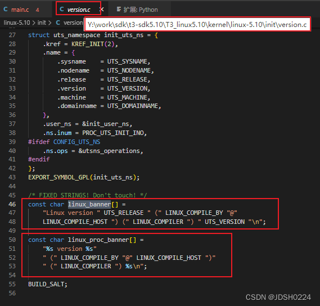
Task: Close the version.c tab
Action: [x=102, y=10]
